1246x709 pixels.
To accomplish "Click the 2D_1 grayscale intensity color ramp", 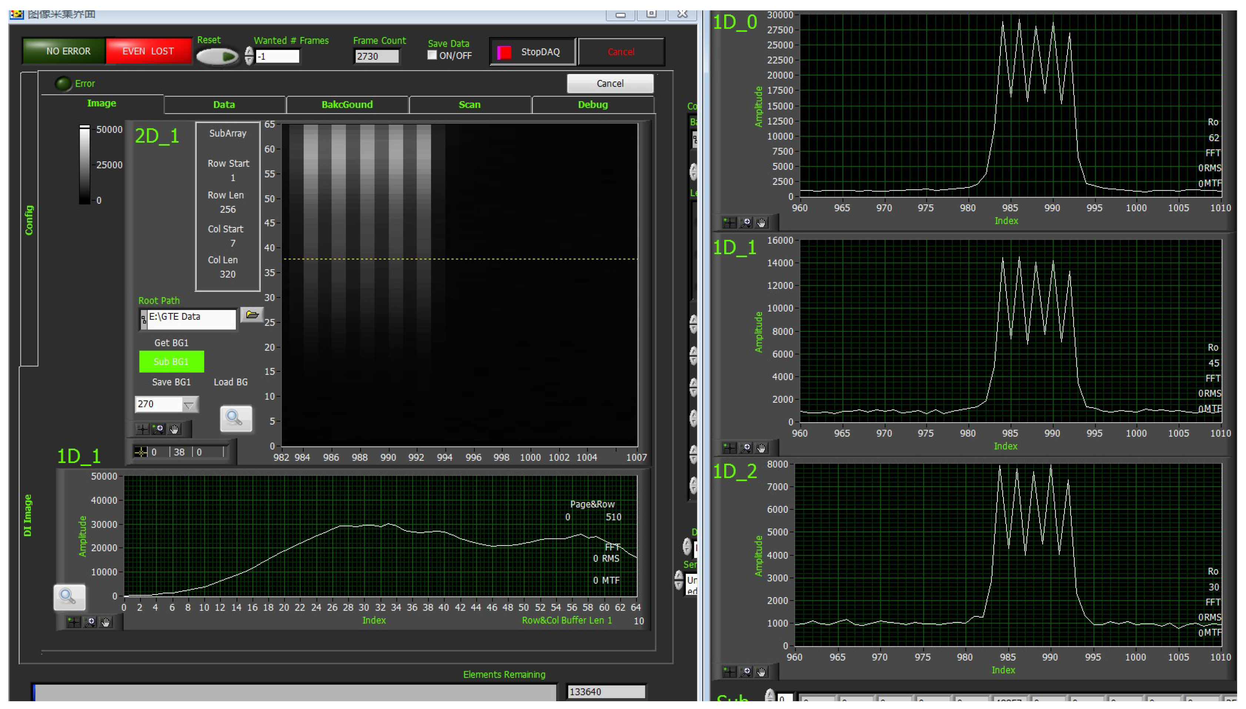I will pos(85,164).
